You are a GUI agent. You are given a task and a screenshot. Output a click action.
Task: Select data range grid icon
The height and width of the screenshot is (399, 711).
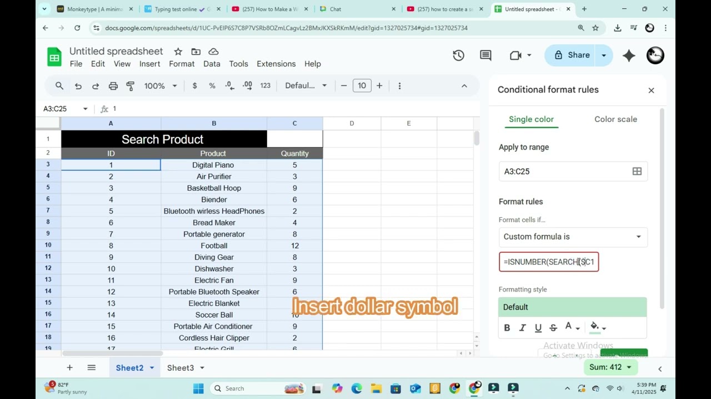(637, 171)
